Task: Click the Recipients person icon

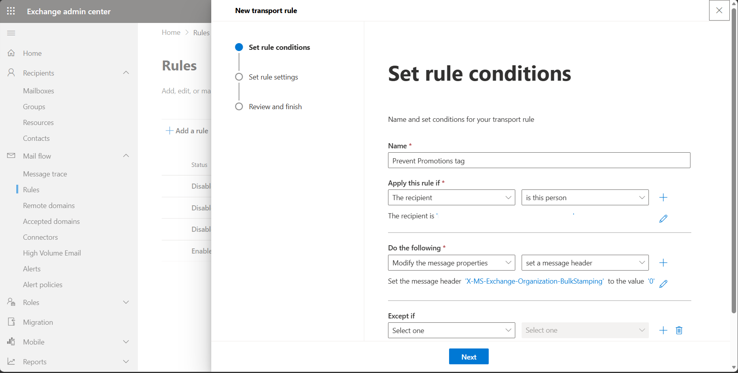Action: tap(11, 73)
